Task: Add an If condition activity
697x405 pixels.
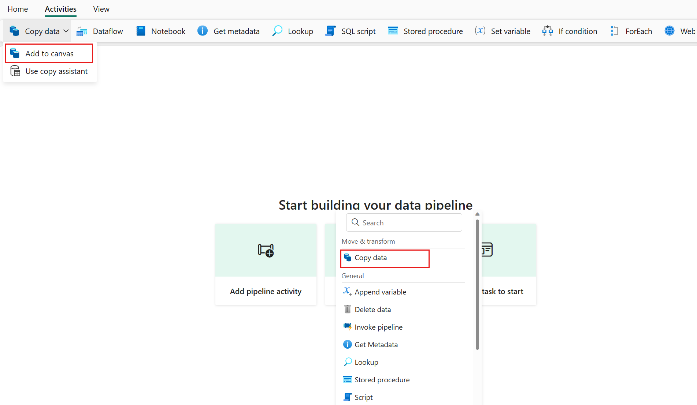Action: click(570, 31)
